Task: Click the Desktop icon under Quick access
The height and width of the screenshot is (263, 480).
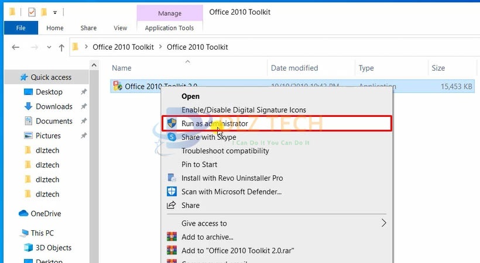Action: [x=28, y=92]
